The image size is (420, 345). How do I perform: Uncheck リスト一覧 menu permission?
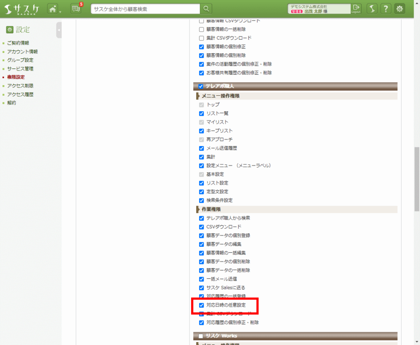click(202, 113)
